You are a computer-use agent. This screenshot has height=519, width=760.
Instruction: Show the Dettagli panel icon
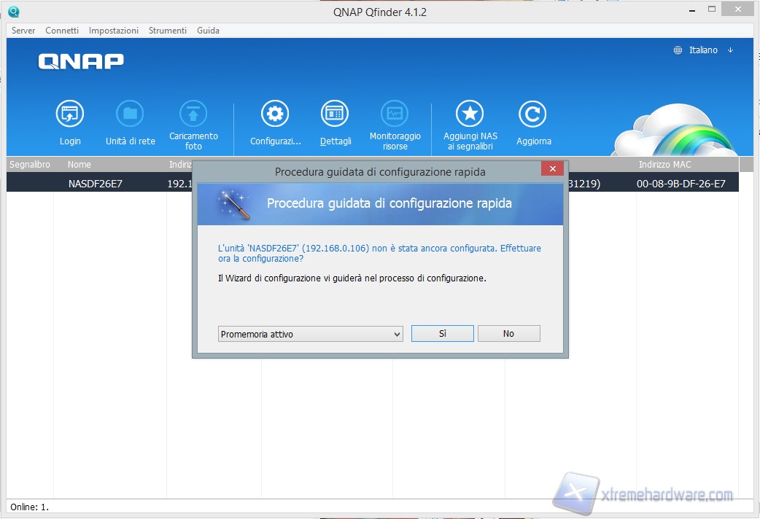coord(335,114)
